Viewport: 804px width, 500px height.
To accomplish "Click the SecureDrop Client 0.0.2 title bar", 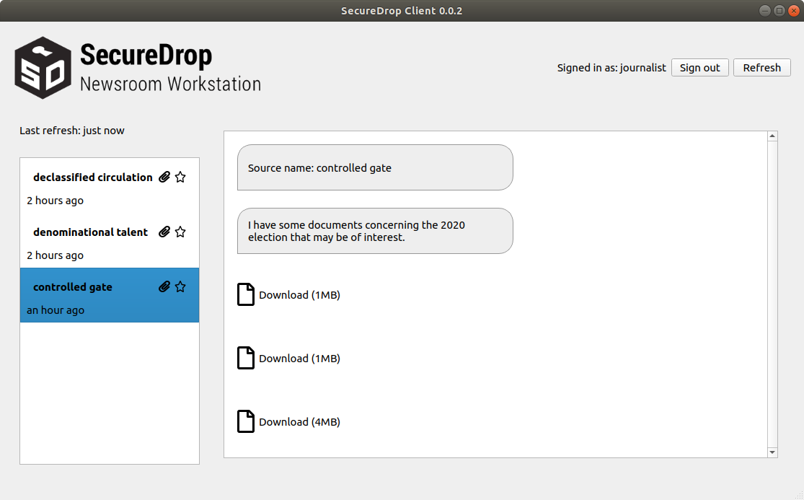I will tap(402, 11).
